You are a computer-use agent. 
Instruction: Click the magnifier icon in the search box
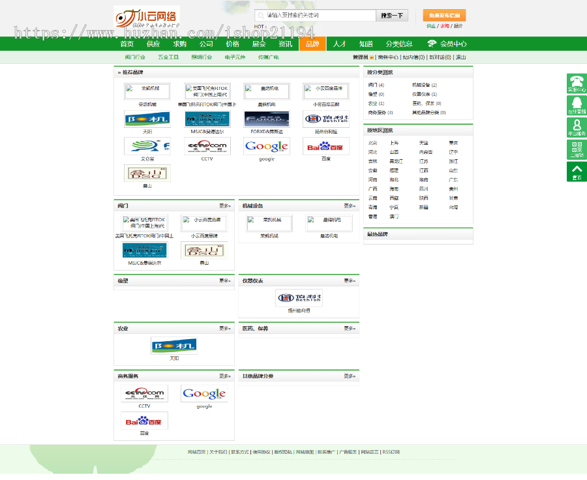(260, 16)
